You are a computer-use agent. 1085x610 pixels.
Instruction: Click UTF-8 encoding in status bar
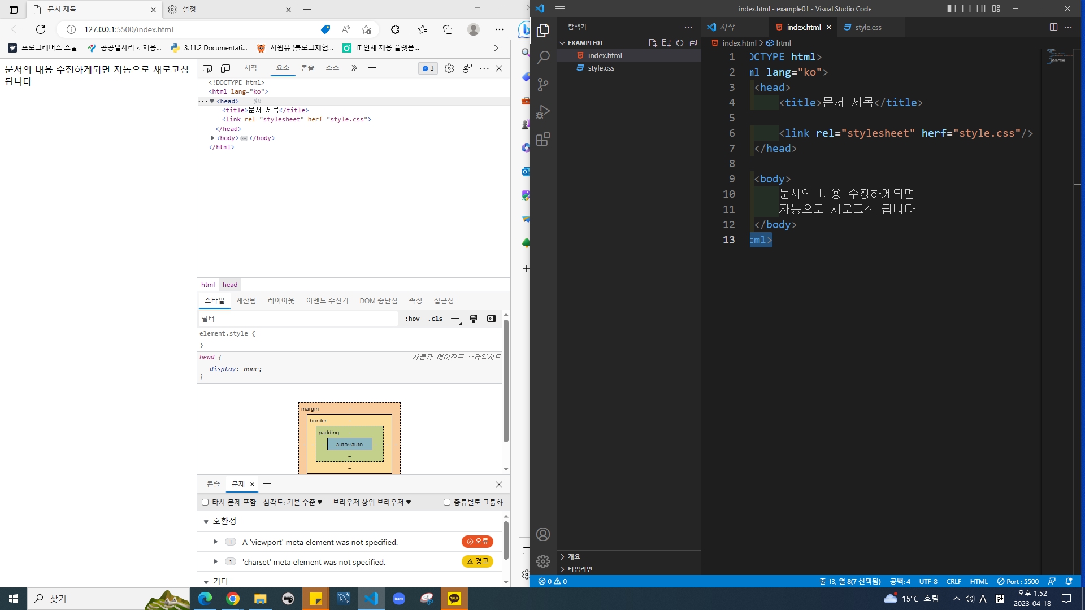pos(928,581)
